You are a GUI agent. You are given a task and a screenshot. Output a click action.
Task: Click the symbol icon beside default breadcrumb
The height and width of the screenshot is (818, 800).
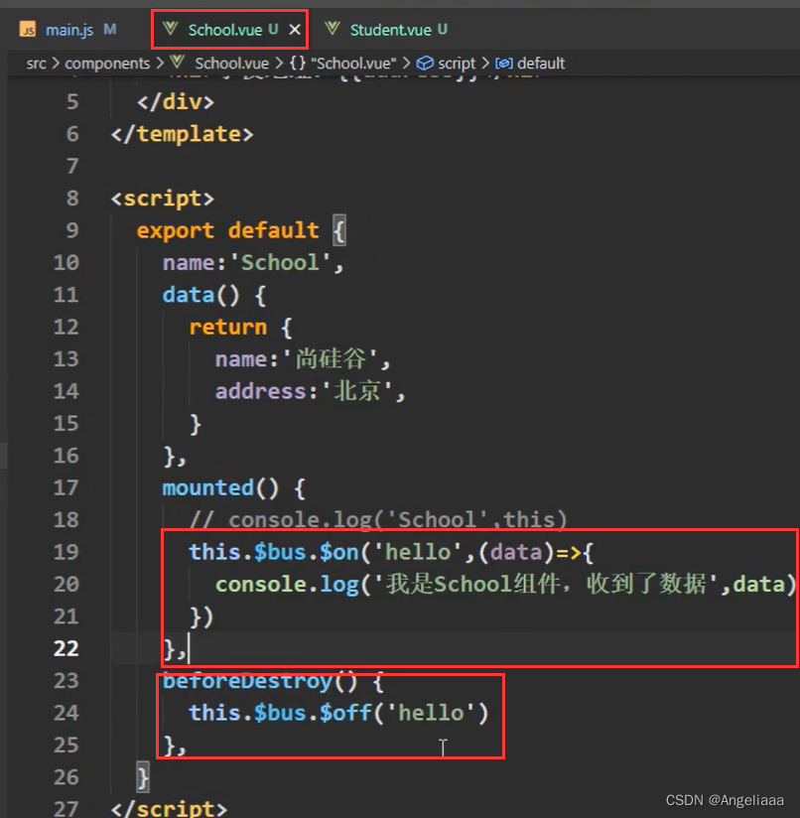coord(503,64)
